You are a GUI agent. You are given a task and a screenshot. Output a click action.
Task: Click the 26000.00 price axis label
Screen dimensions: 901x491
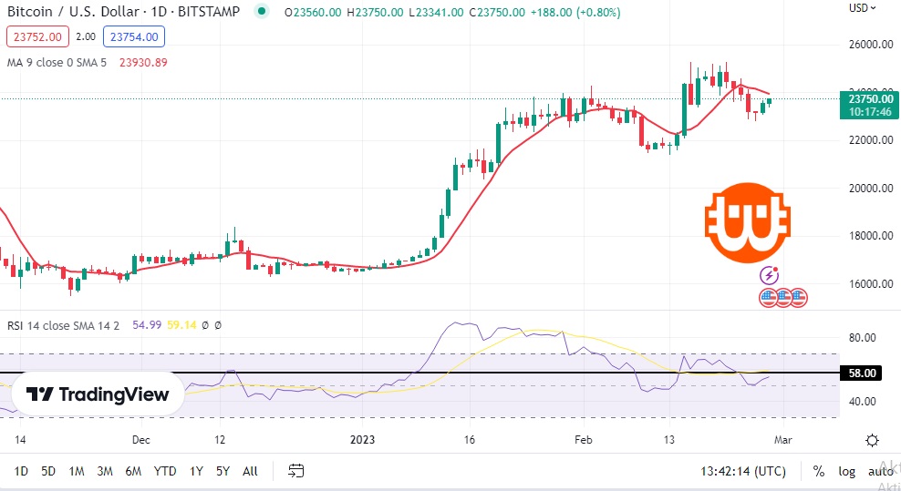[871, 45]
